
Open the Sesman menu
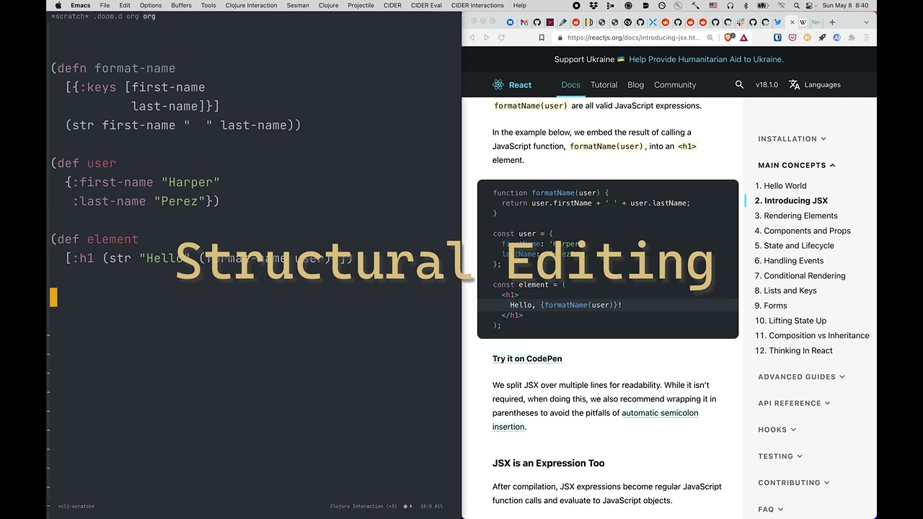(x=298, y=5)
